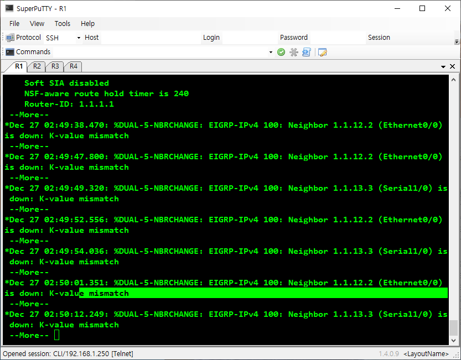Click the 'Soft SIA disabled' line
Image resolution: width=461 pixels, height=360 pixels.
tap(66, 83)
